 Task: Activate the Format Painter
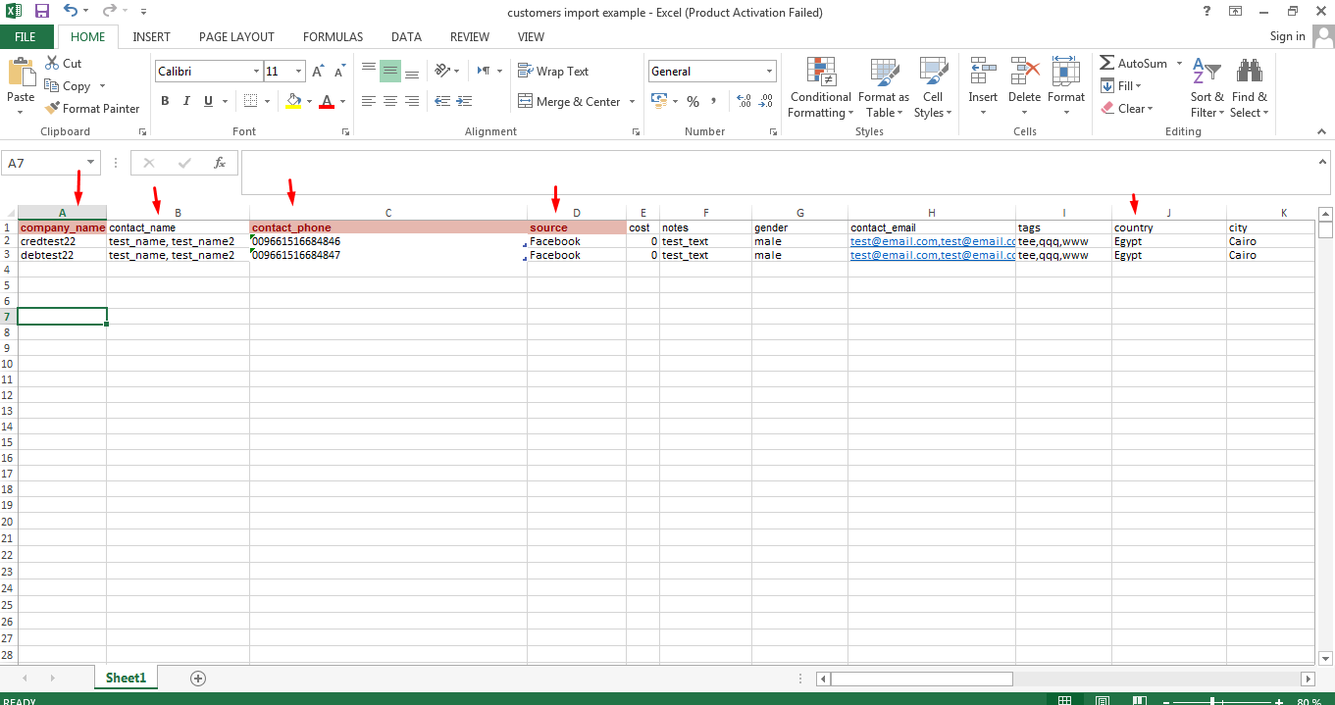click(x=92, y=109)
